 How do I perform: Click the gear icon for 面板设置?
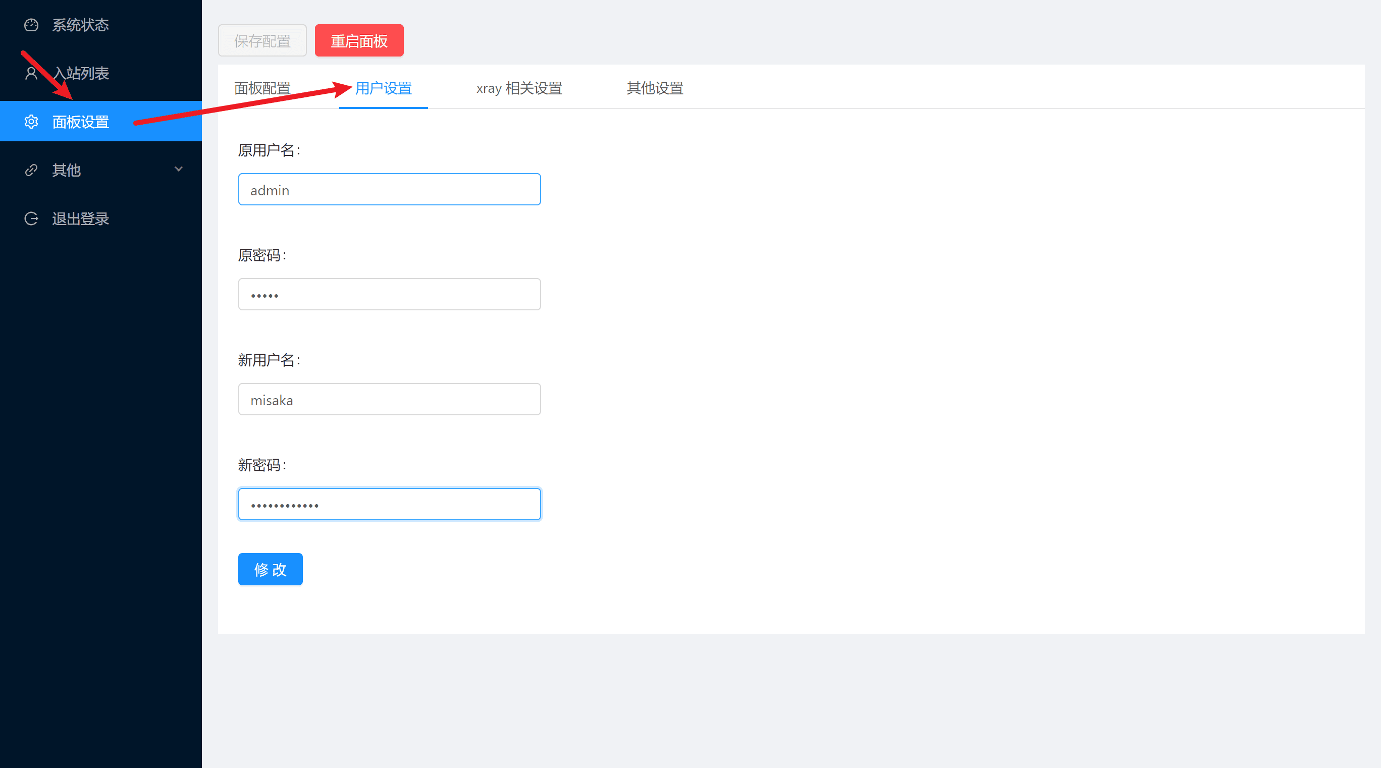[x=31, y=121]
